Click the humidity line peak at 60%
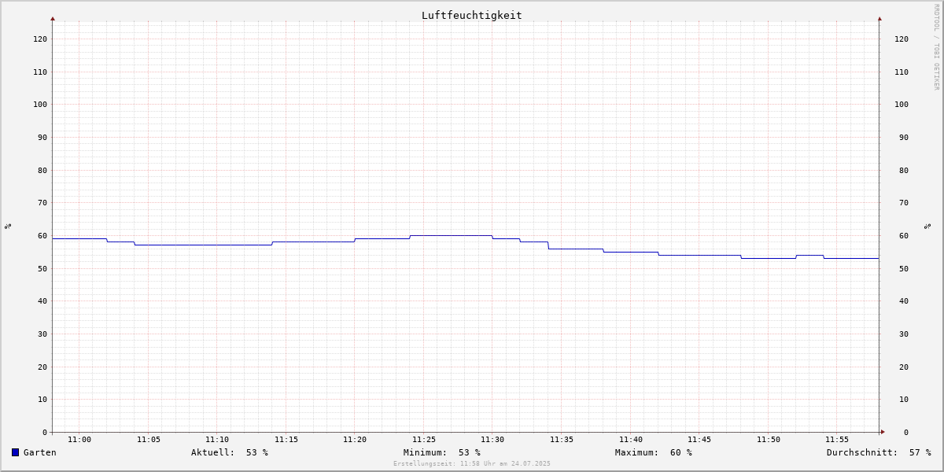The height and width of the screenshot is (472, 944). (452, 235)
